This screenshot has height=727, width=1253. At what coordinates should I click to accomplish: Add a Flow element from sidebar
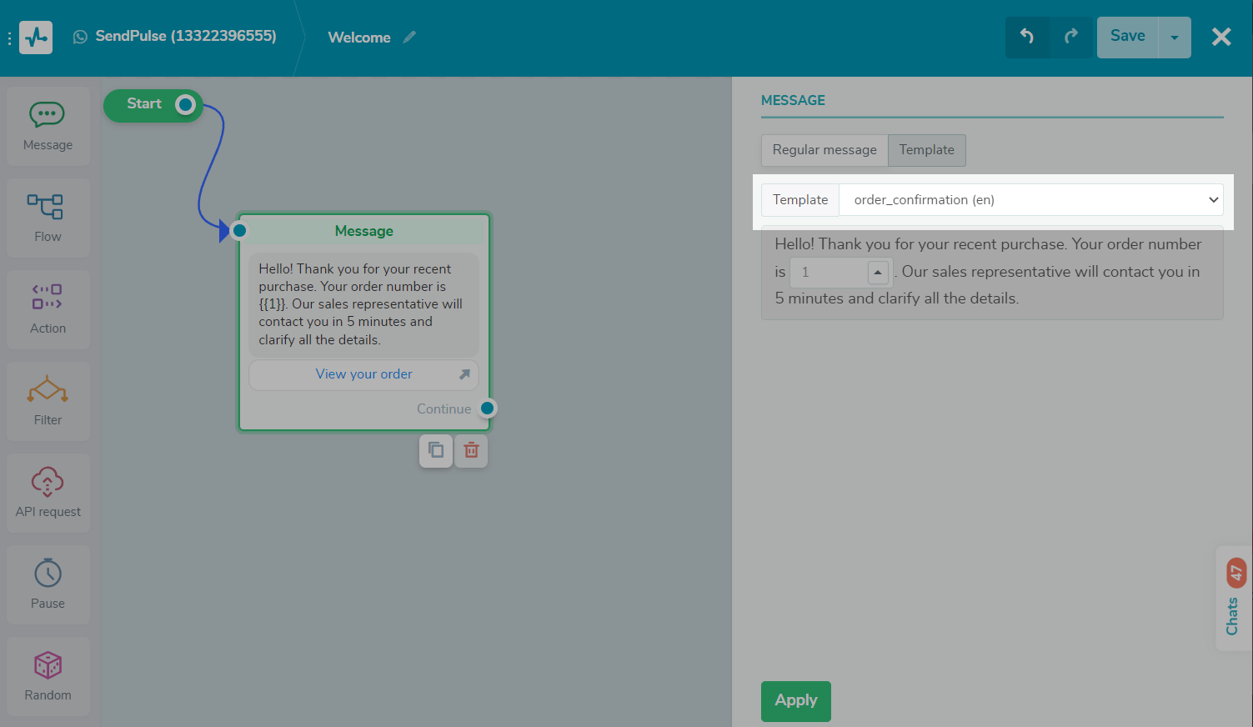[48, 218]
